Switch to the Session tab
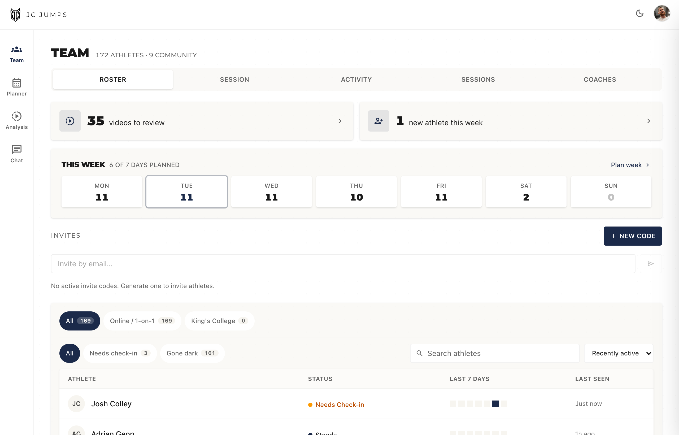This screenshot has height=435, width=679. click(x=235, y=79)
